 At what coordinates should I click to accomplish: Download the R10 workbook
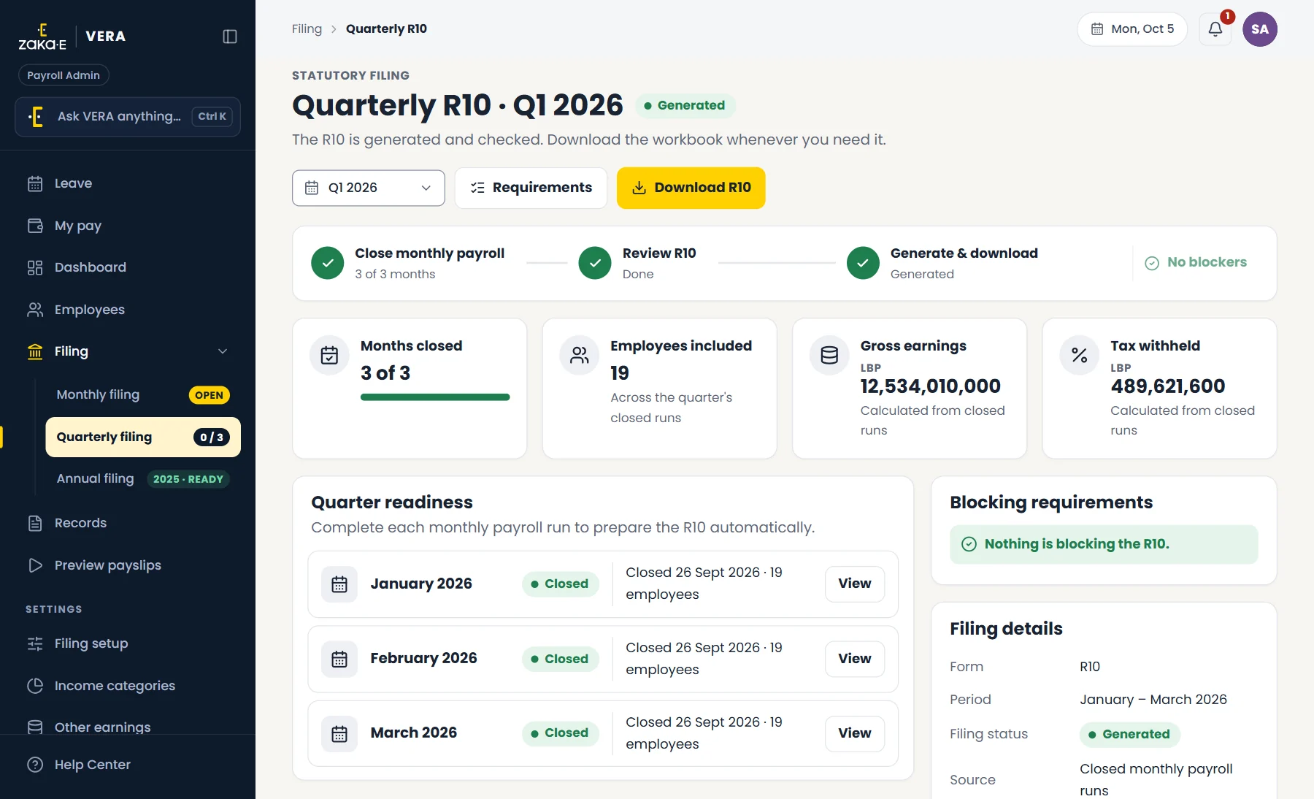(x=691, y=188)
